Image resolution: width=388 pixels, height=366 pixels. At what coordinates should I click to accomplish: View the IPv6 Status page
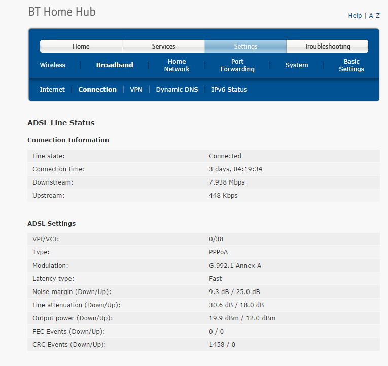pos(229,90)
